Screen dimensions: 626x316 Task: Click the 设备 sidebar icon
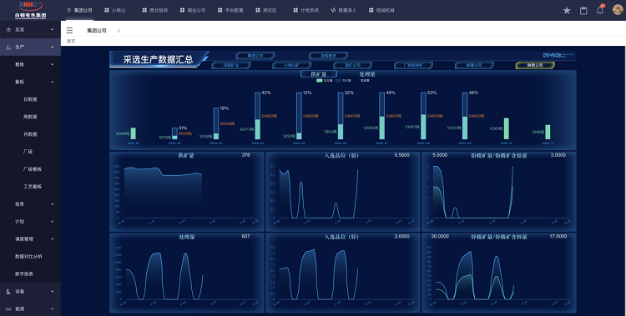pos(8,292)
